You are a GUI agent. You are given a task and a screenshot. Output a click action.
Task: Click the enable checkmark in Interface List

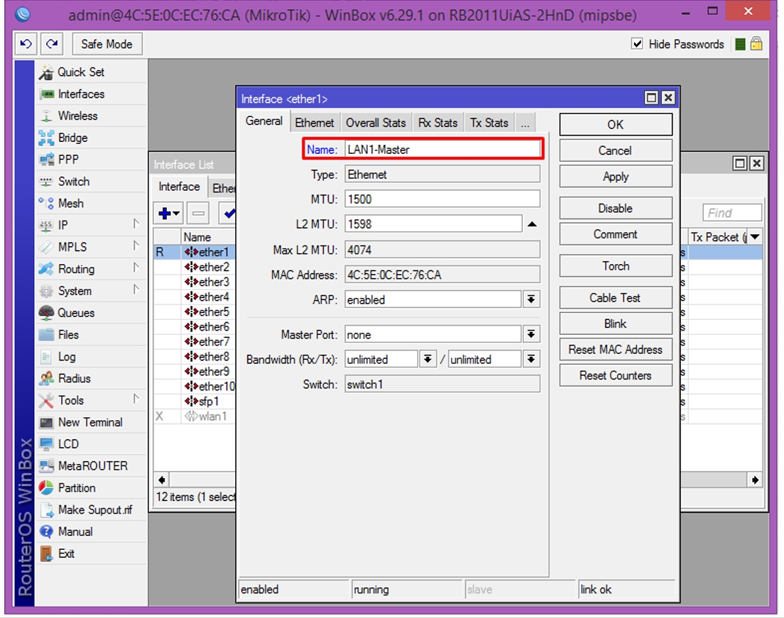(x=229, y=214)
